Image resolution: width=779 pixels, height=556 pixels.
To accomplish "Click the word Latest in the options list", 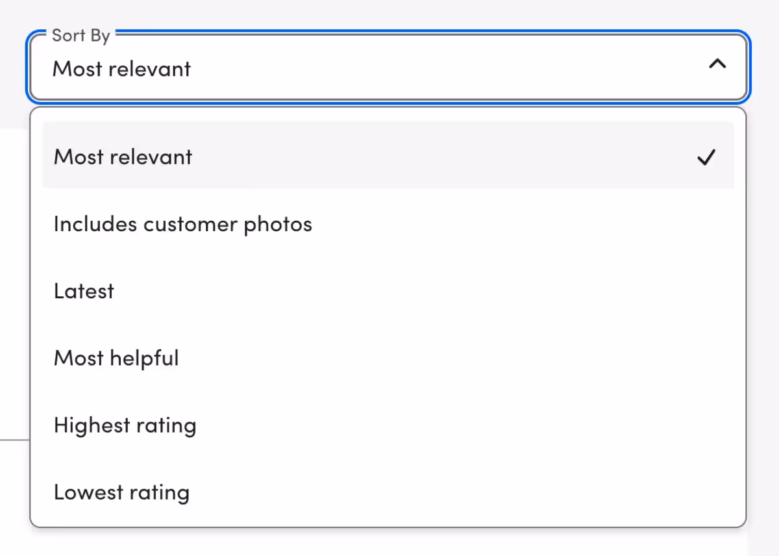I will coord(84,292).
